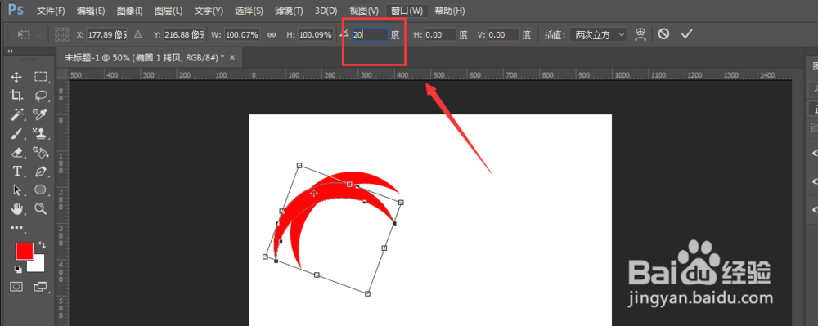Open the 文字(Y) menu
Image resolution: width=818 pixels, height=326 pixels.
209,11
